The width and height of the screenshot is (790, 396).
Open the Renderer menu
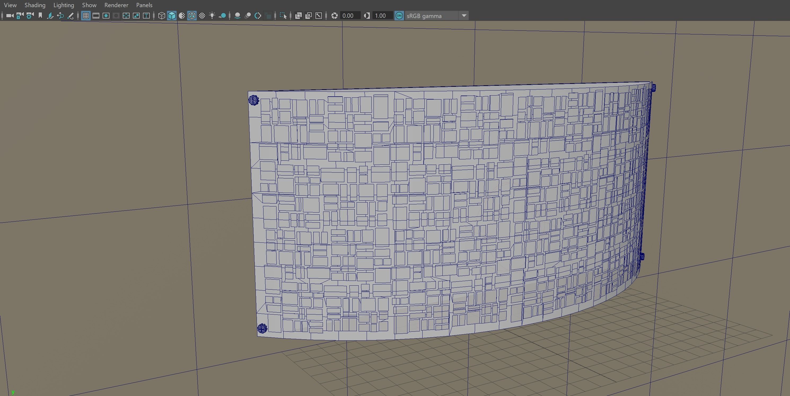116,5
